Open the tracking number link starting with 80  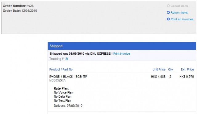pyautogui.click(x=67, y=59)
